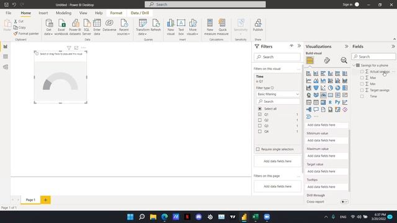Switch to the View ribbon tab
397x223 pixels.
tap(83, 13)
